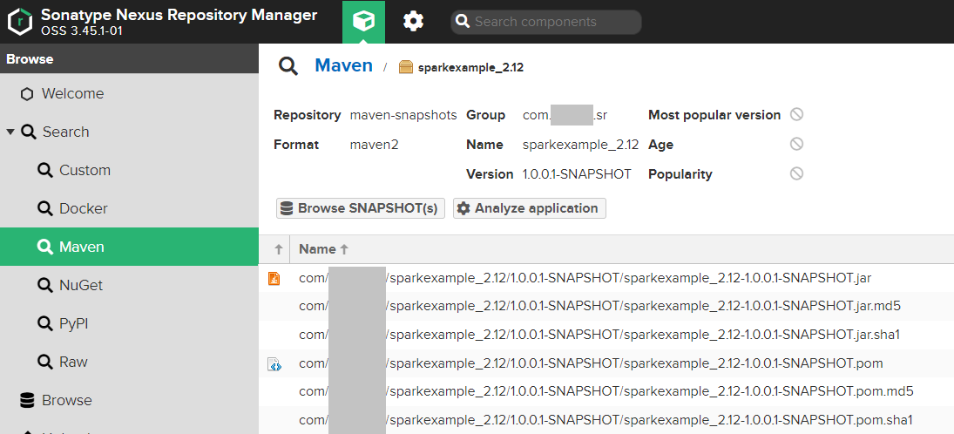The width and height of the screenshot is (954, 434).
Task: Click the Browse panel header
Action: click(x=129, y=59)
